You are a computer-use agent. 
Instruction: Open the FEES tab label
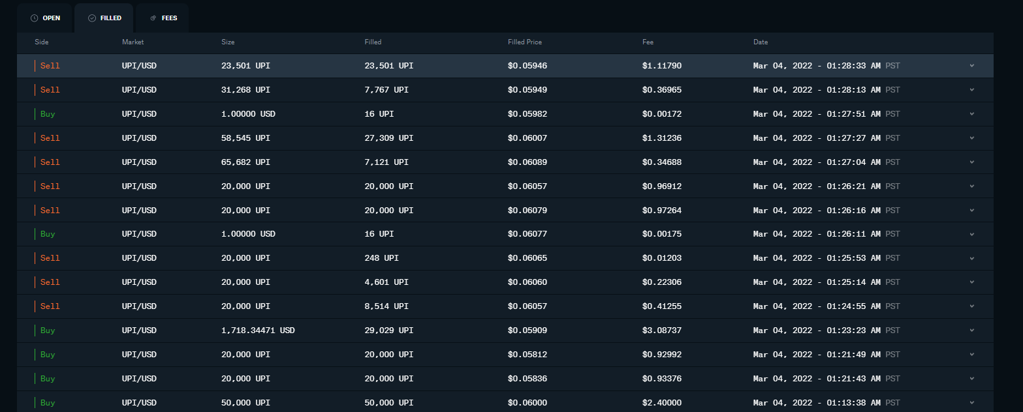(x=169, y=18)
